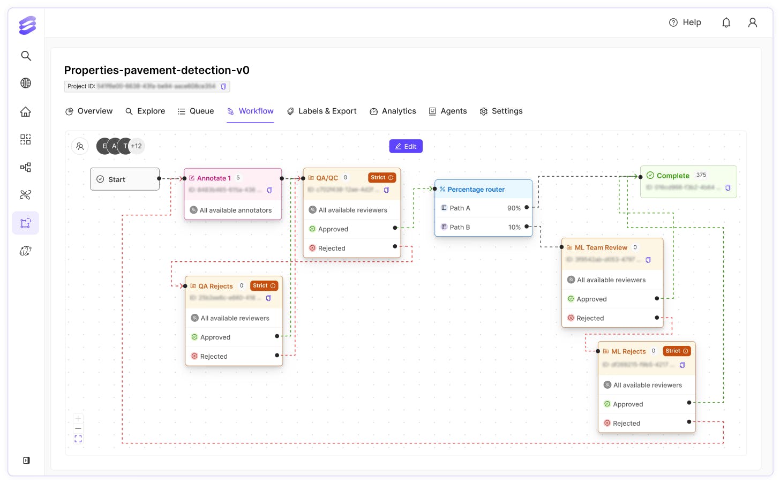Viewport: 780px width, 483px height.
Task: Zoom in on the workflow canvas
Action: (x=78, y=418)
